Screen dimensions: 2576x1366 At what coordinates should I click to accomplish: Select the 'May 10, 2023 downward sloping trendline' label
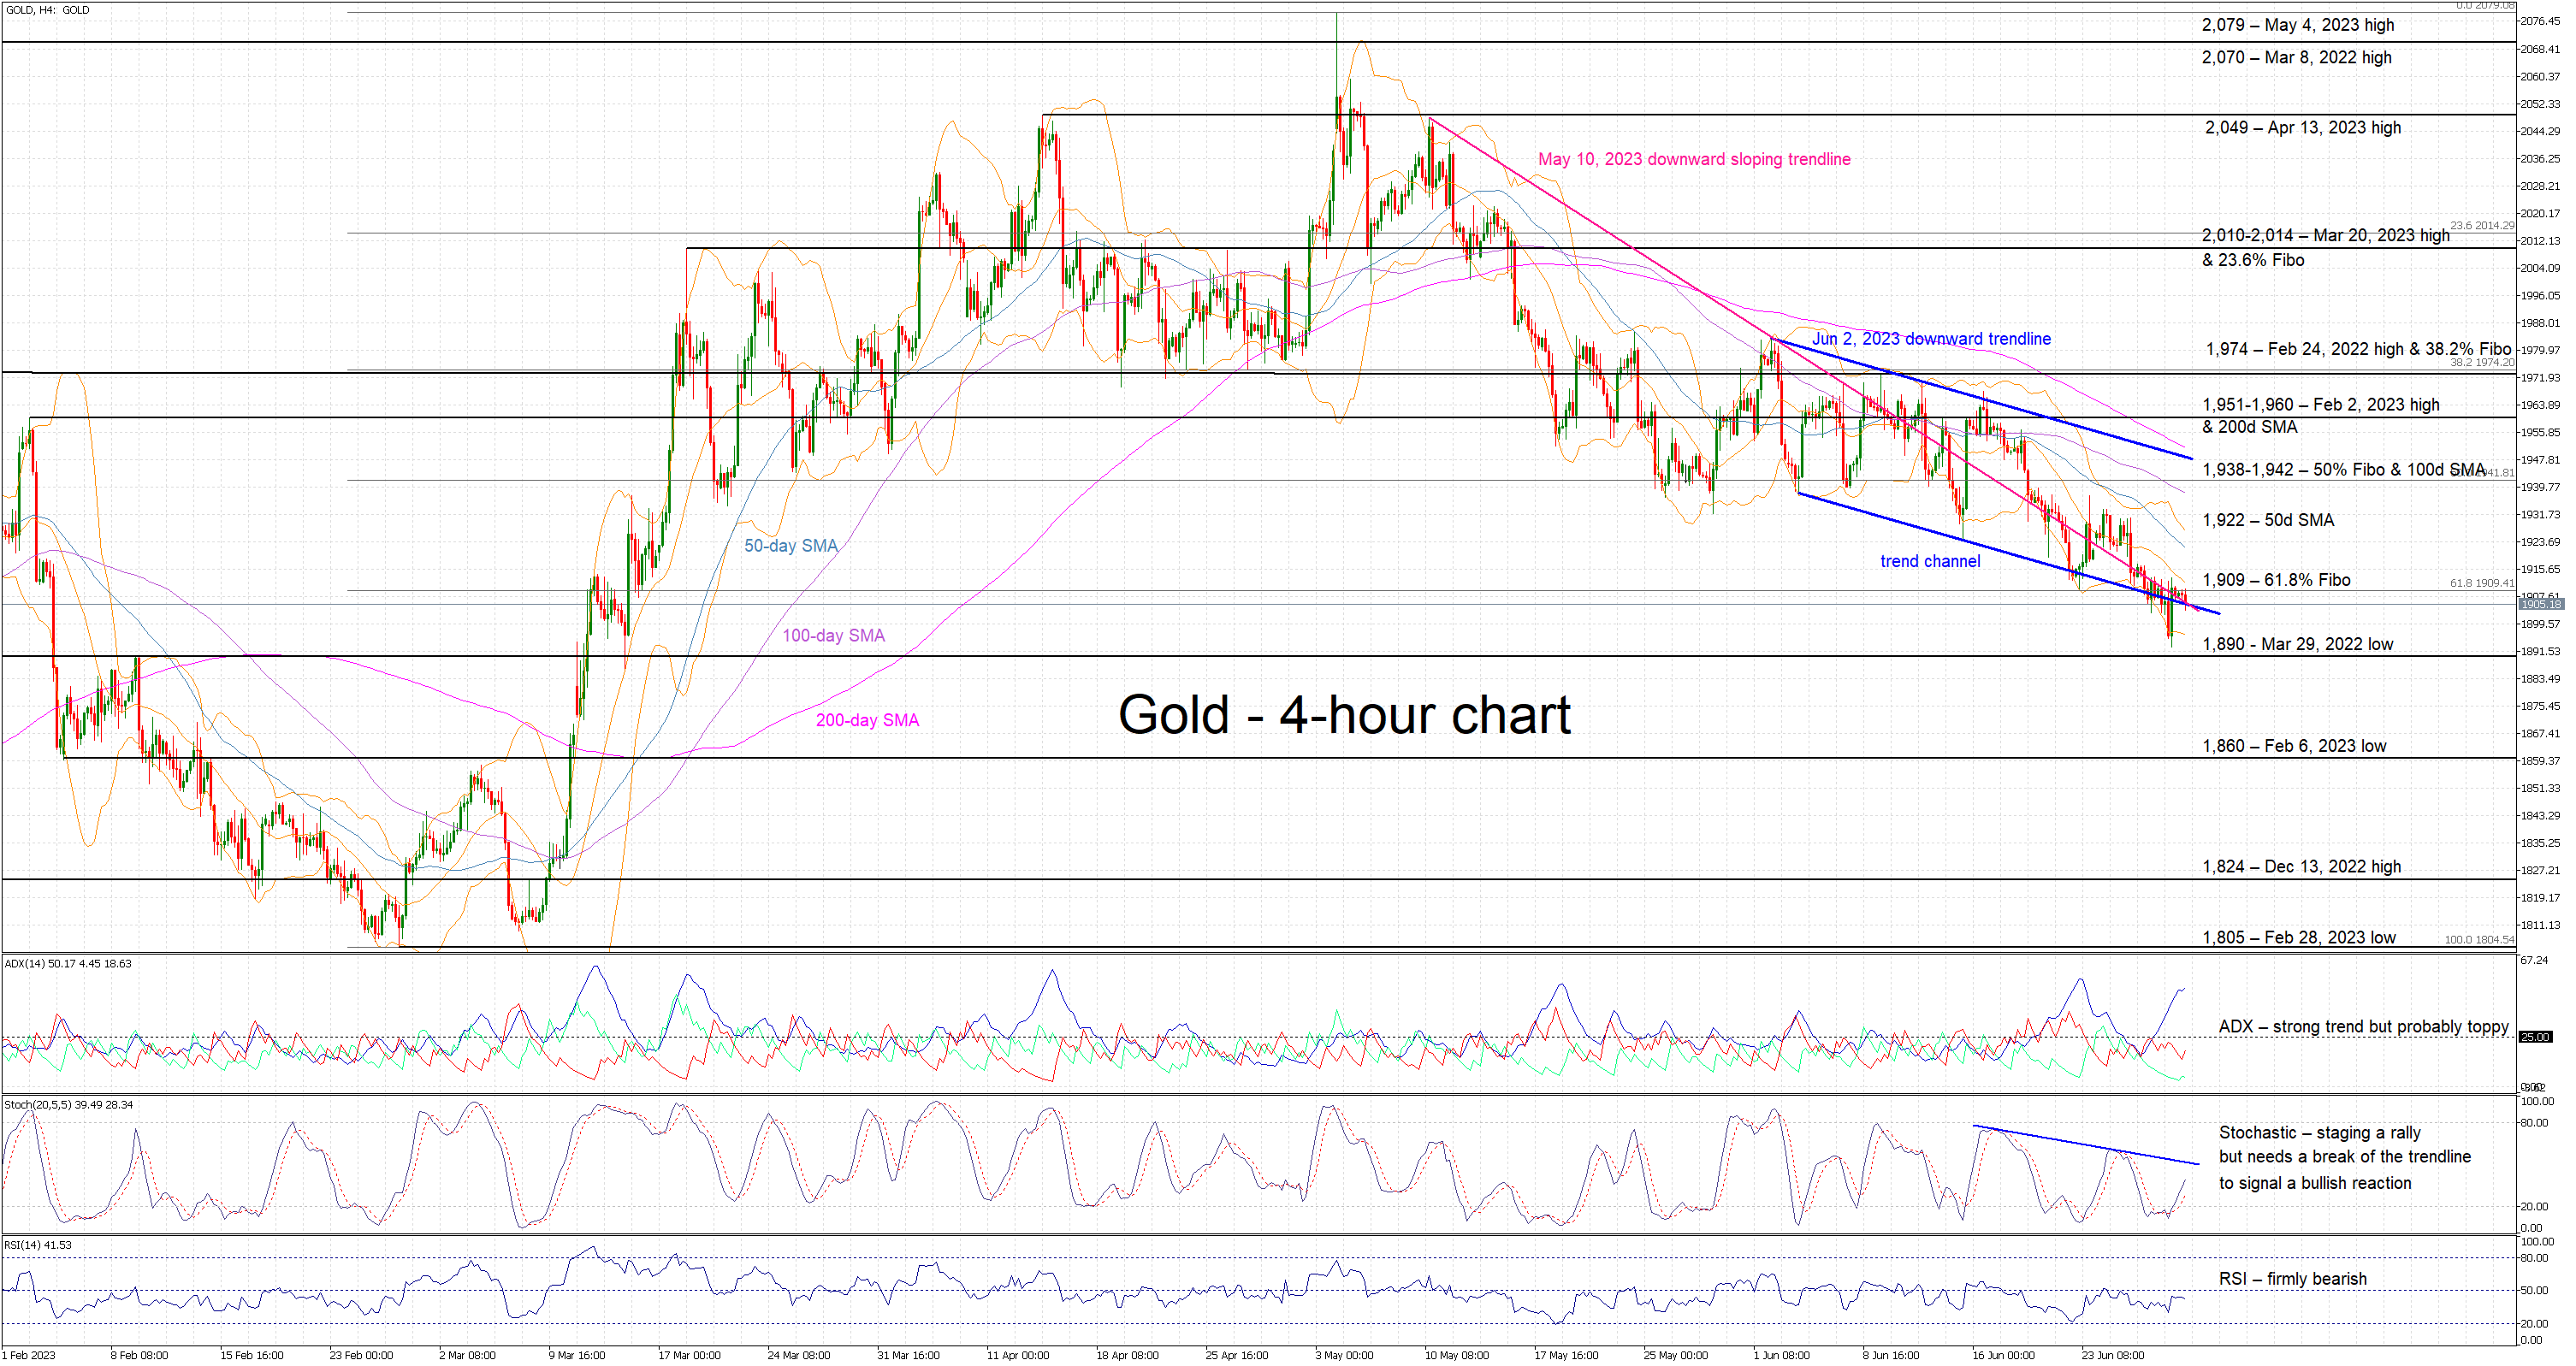pos(1693,159)
